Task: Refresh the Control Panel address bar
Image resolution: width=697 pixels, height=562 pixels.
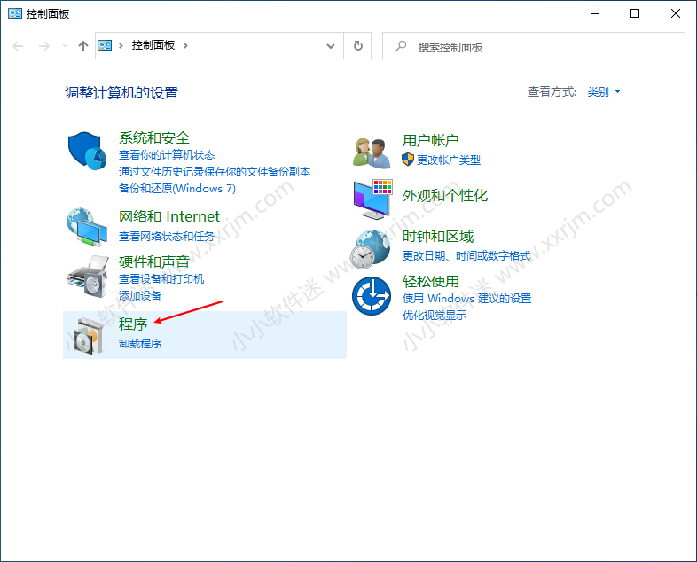Action: [357, 46]
